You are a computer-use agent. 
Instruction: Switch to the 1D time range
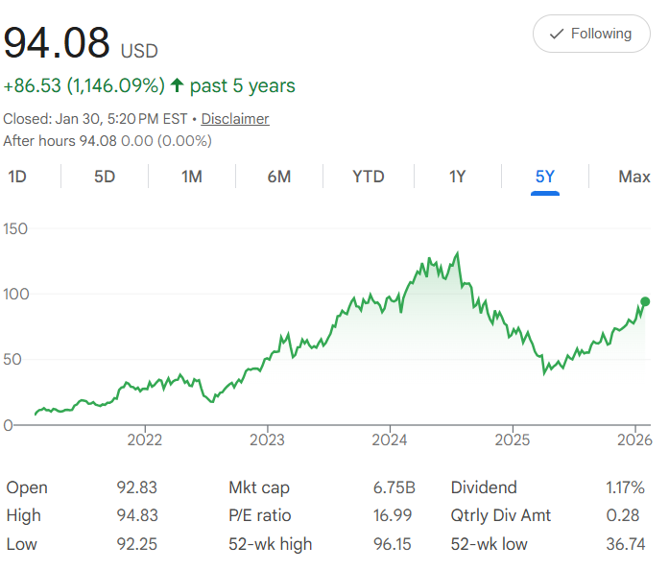pyautogui.click(x=17, y=177)
